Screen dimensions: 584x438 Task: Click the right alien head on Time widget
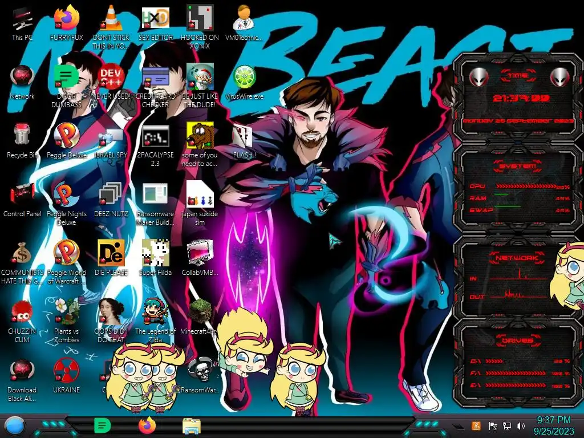coord(560,78)
